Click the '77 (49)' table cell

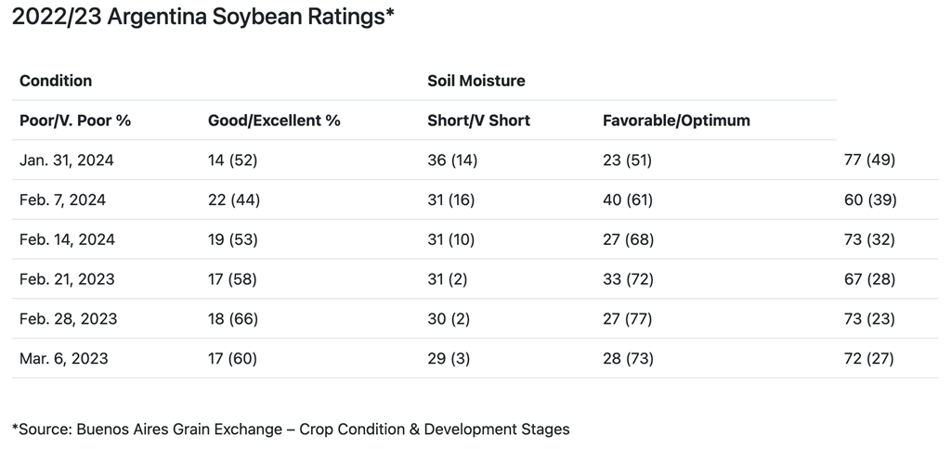868,160
